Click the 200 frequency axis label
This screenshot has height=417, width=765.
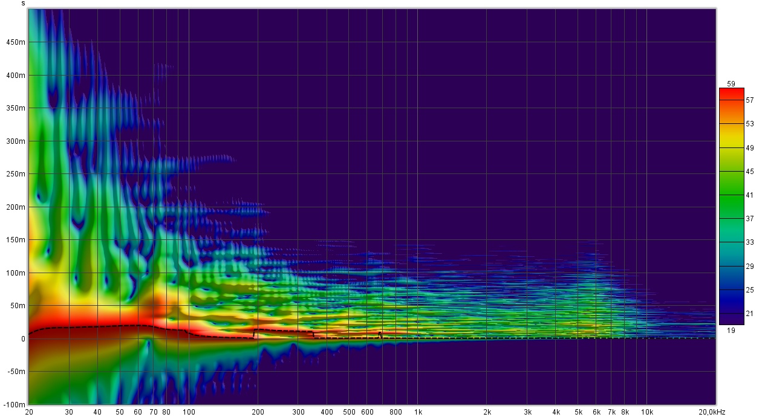click(258, 412)
